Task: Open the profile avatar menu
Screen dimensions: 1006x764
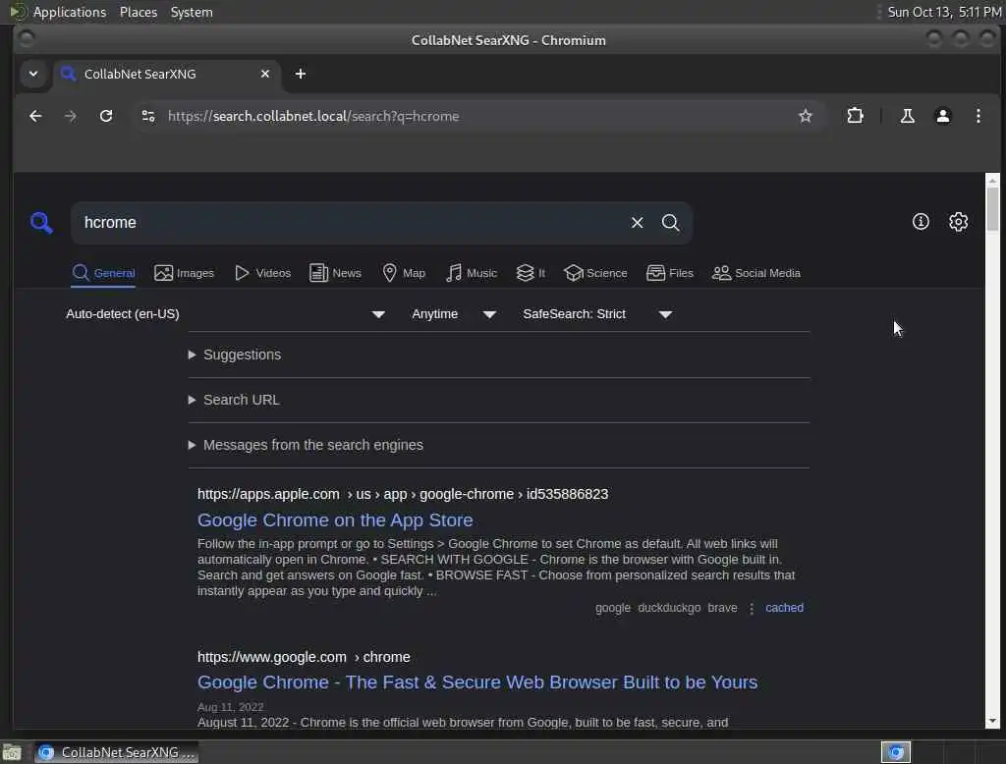Action: coord(942,116)
